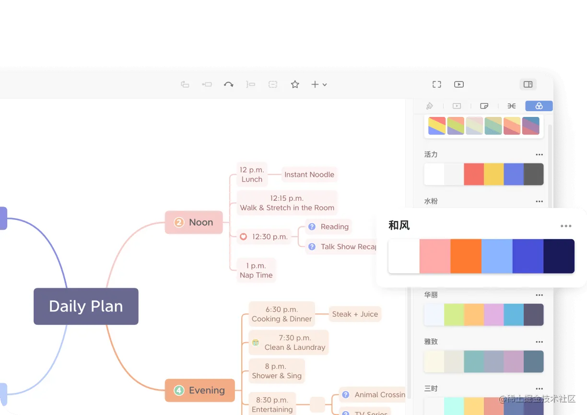
Task: Open the sticker panel icon
Action: pos(484,106)
